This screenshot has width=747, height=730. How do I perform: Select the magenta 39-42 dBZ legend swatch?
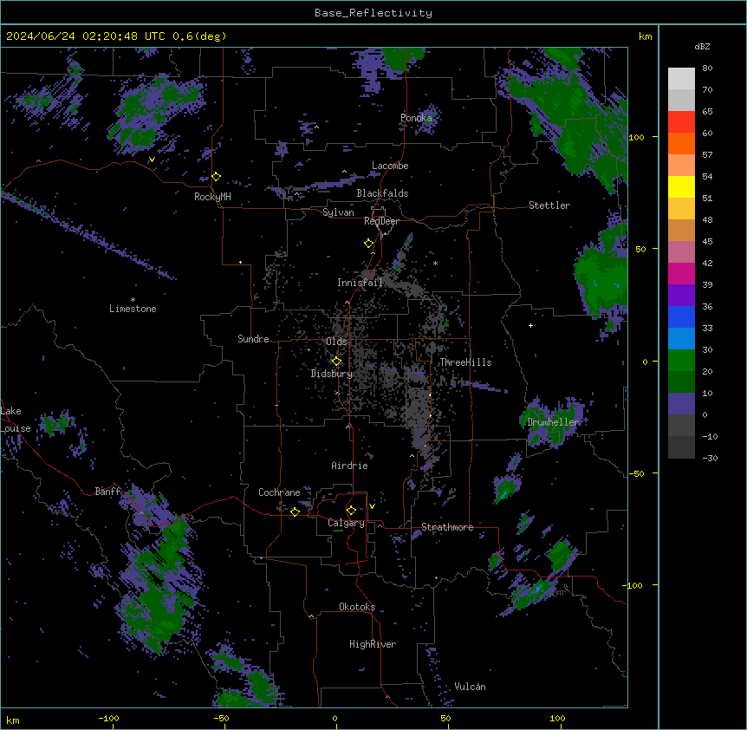point(681,273)
